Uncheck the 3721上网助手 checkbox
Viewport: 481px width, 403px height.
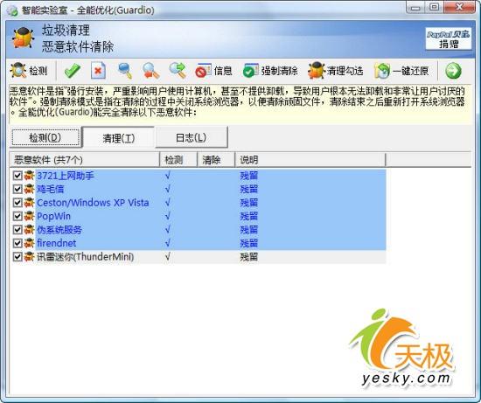click(x=17, y=176)
